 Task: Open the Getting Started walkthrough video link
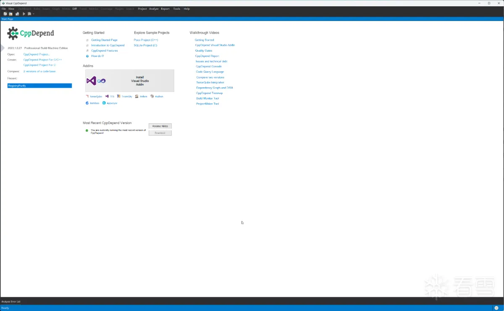click(x=205, y=40)
